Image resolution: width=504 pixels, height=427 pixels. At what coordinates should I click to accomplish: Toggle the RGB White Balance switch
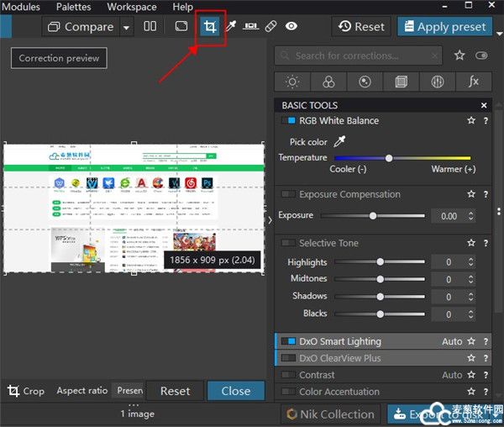[x=288, y=121]
